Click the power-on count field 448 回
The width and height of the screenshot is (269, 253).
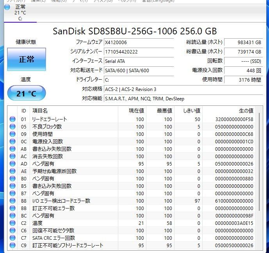click(x=244, y=70)
